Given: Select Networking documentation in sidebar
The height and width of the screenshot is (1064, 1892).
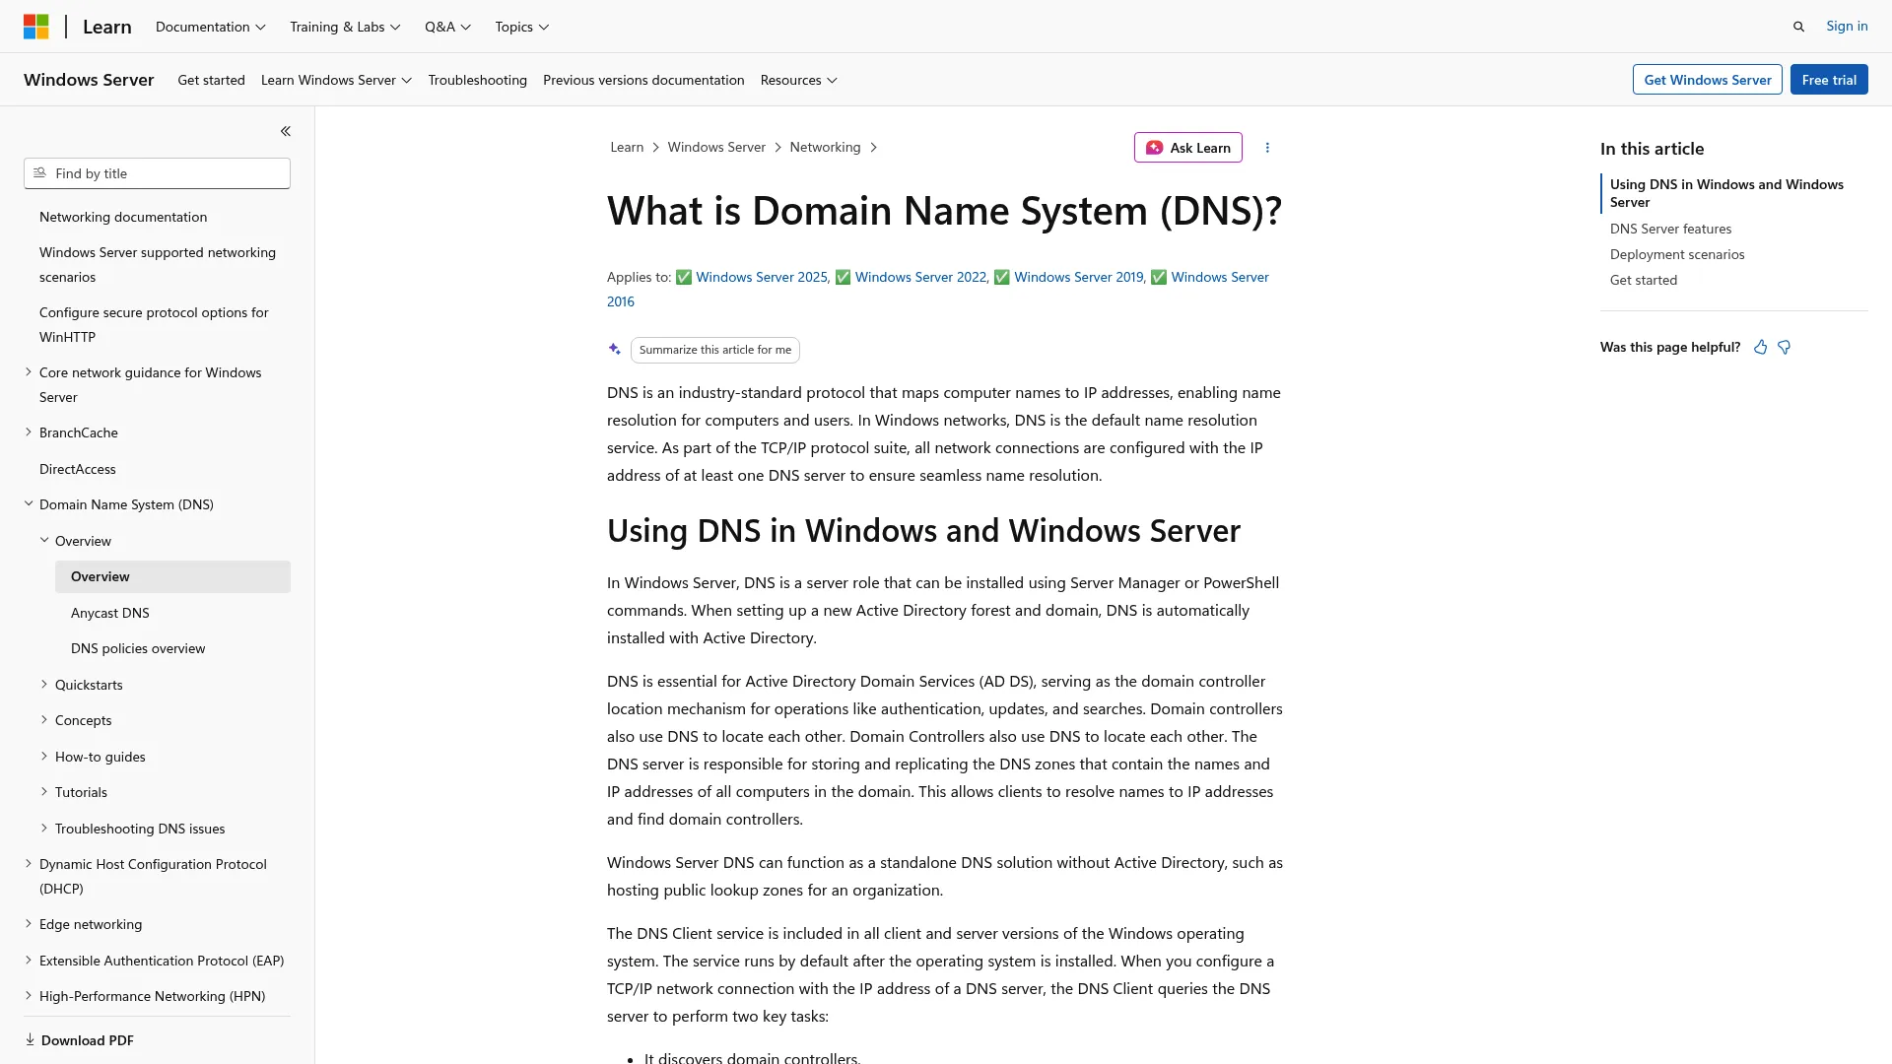Looking at the screenshot, I should coord(123,217).
